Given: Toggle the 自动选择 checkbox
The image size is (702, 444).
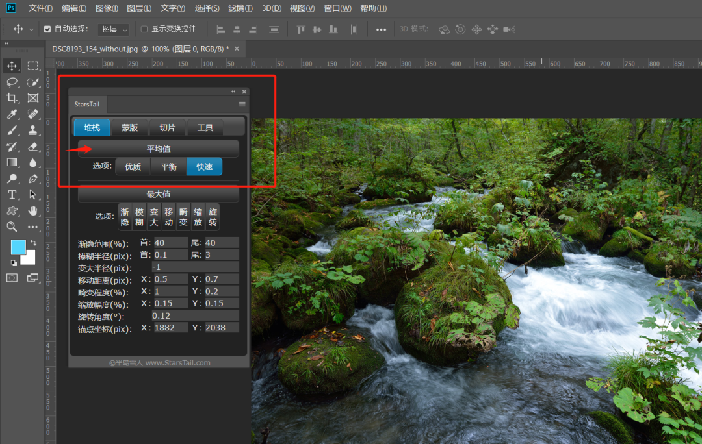Looking at the screenshot, I should click(x=47, y=29).
